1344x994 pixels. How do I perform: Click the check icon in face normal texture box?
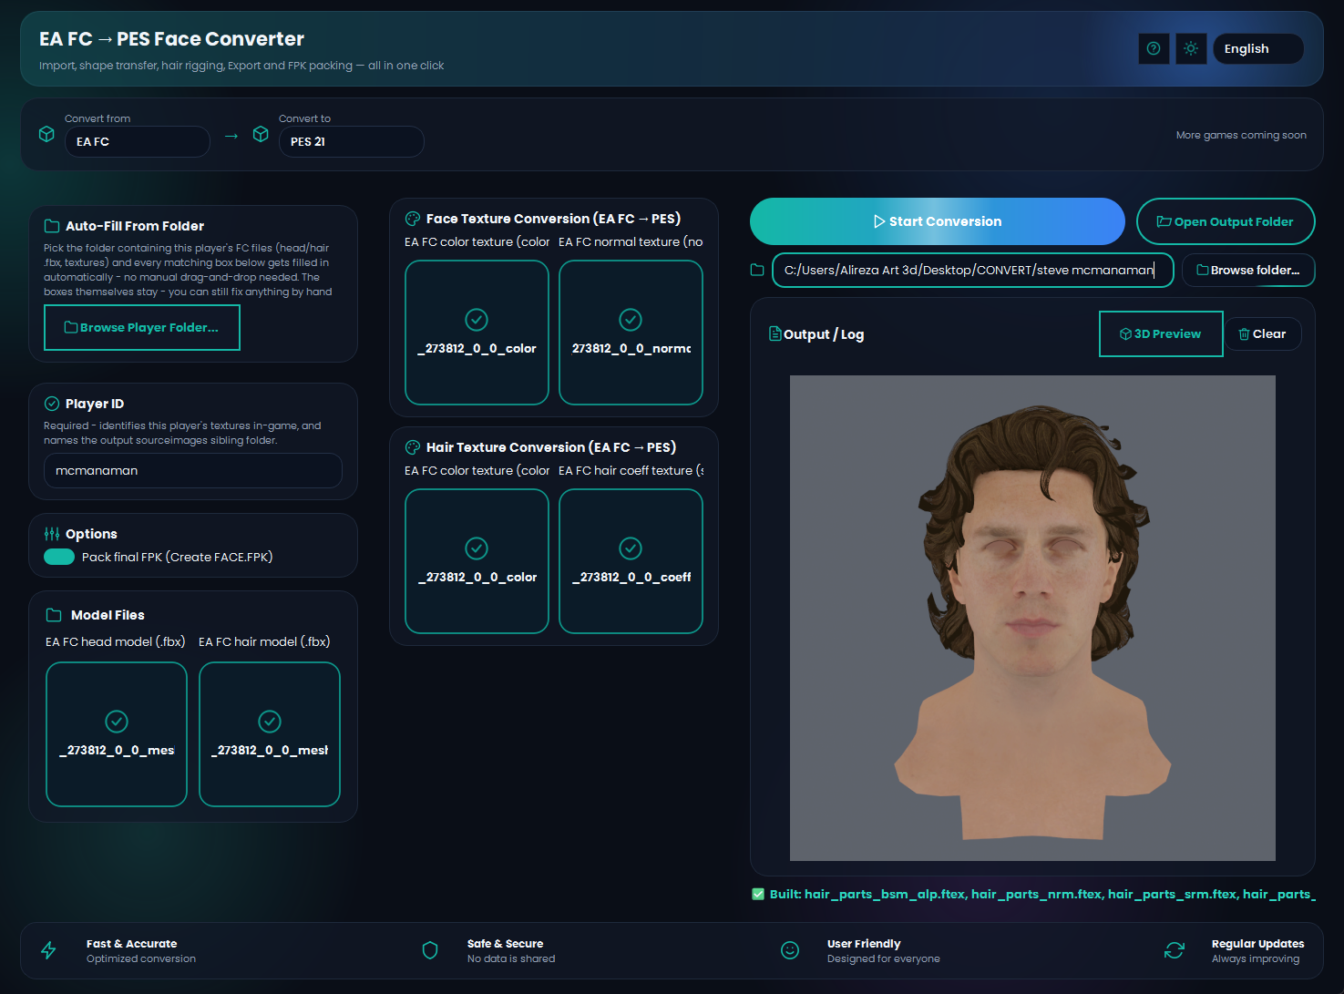631,320
